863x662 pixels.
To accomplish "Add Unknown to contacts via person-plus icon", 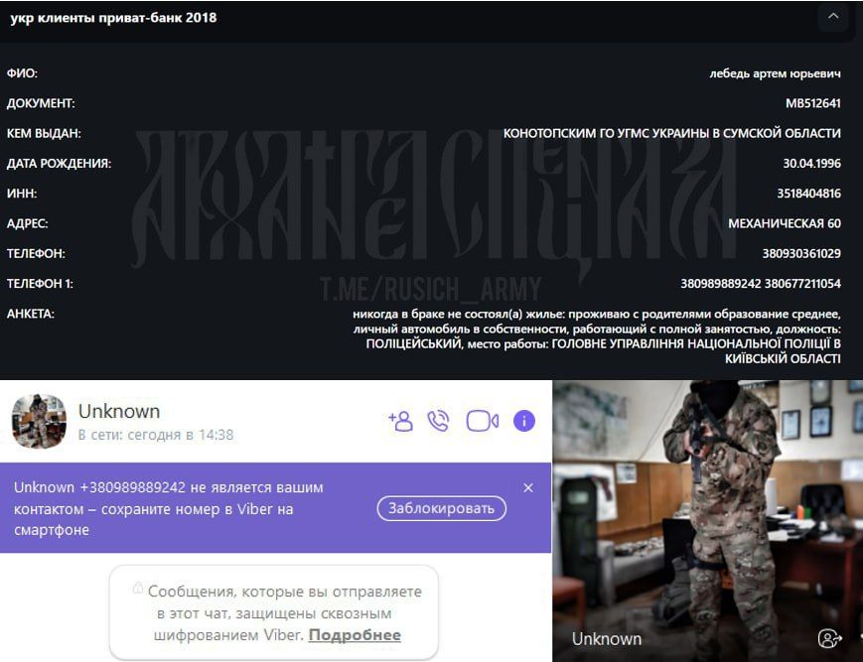I will [x=399, y=421].
